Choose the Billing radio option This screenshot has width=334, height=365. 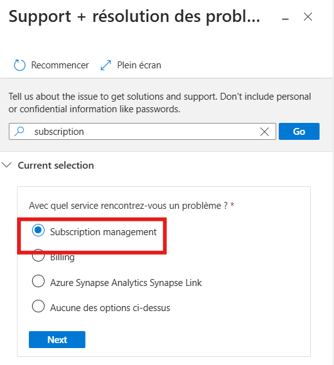(x=38, y=256)
